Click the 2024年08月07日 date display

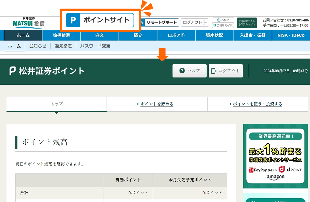276,71
